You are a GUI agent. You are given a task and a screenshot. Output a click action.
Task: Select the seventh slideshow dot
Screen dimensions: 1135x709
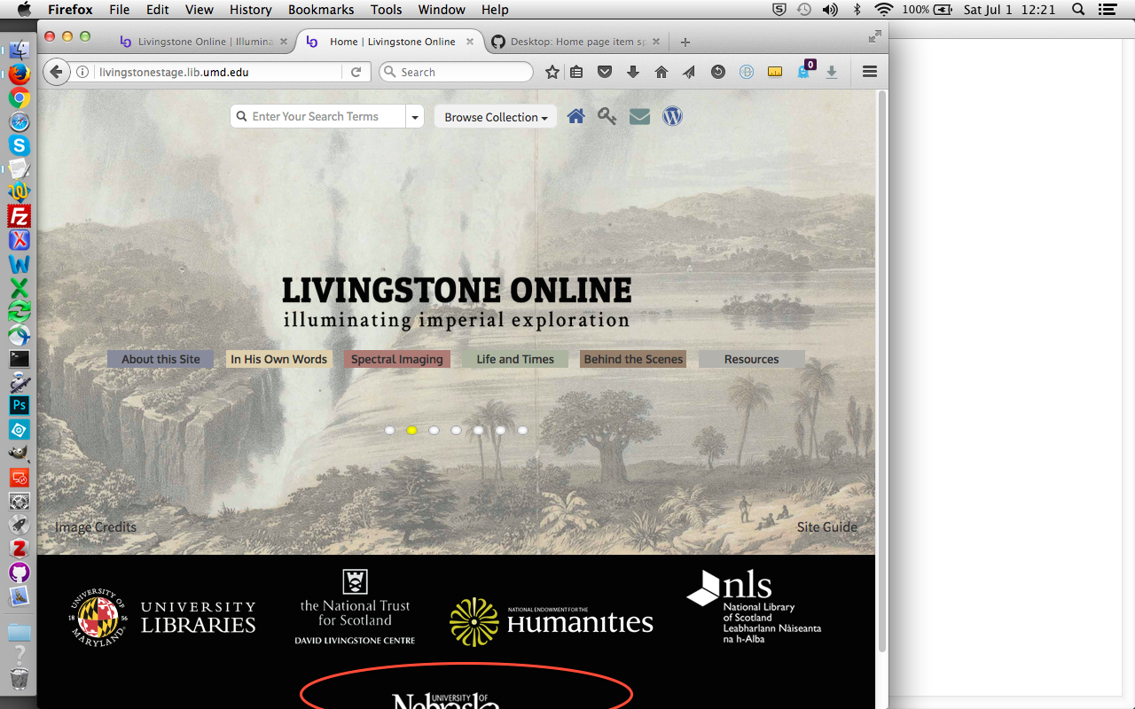522,431
